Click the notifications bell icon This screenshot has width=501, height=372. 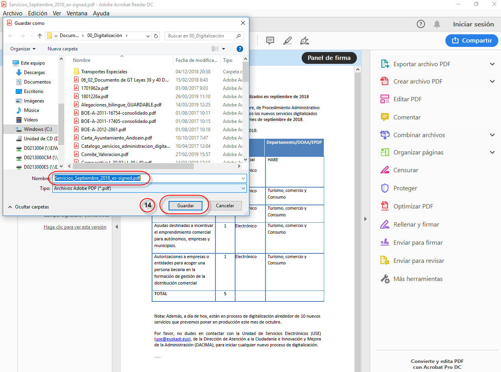(x=437, y=24)
